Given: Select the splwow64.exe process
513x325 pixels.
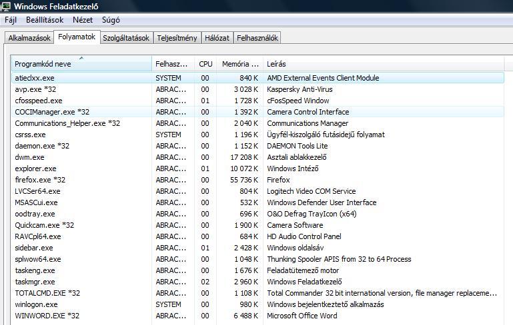Looking at the screenshot, I should click(258, 259).
